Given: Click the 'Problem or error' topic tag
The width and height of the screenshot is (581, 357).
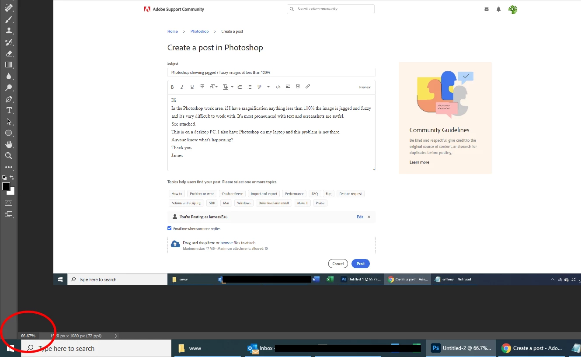Looking at the screenshot, I should pyautogui.click(x=202, y=193).
